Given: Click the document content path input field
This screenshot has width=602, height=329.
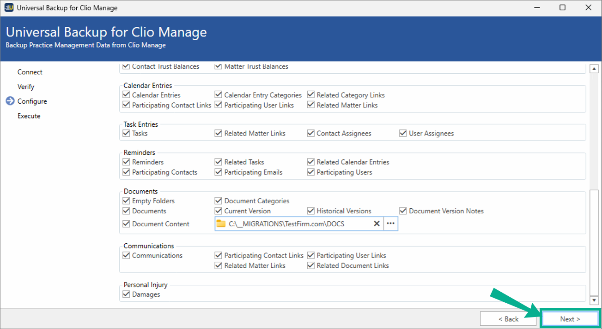Looking at the screenshot, I should pos(299,224).
